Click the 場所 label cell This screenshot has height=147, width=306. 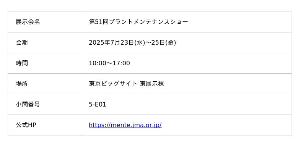[x=44, y=84]
